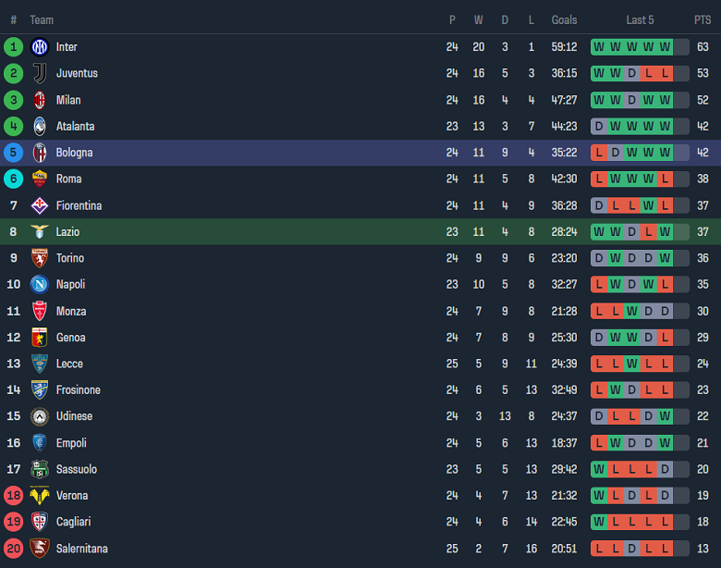
Task: Click the Juventus club crest icon
Action: 40,73
